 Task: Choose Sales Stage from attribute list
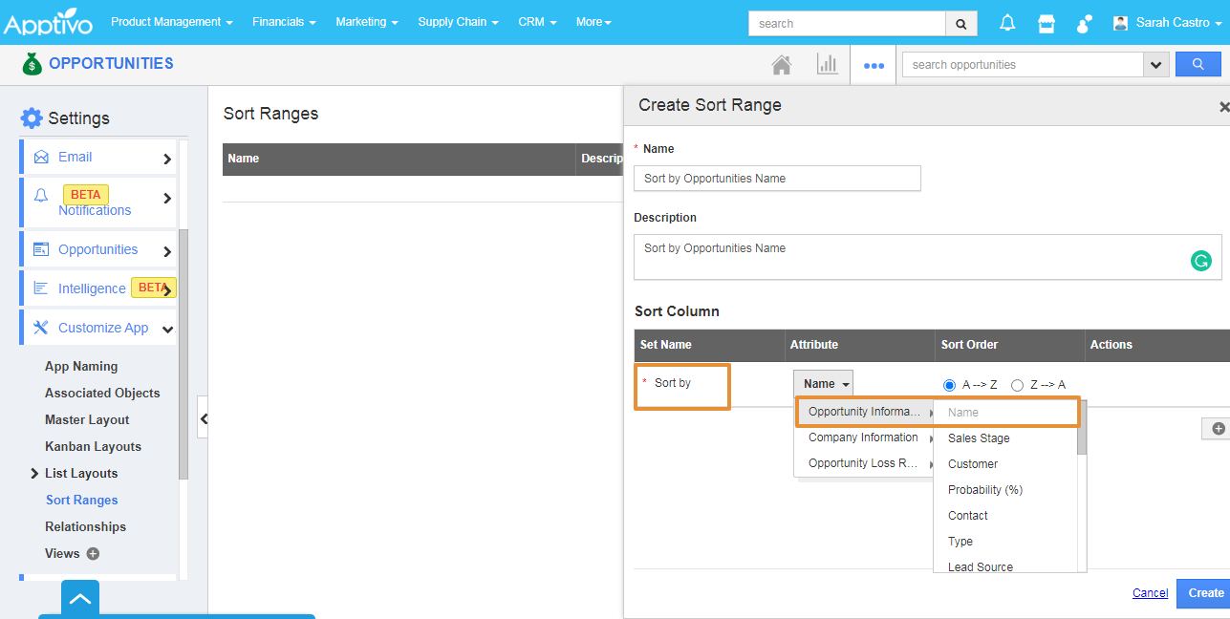pyautogui.click(x=979, y=438)
